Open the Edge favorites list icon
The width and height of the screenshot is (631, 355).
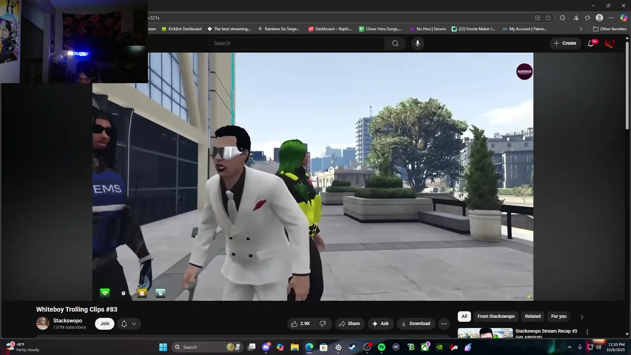point(588,18)
